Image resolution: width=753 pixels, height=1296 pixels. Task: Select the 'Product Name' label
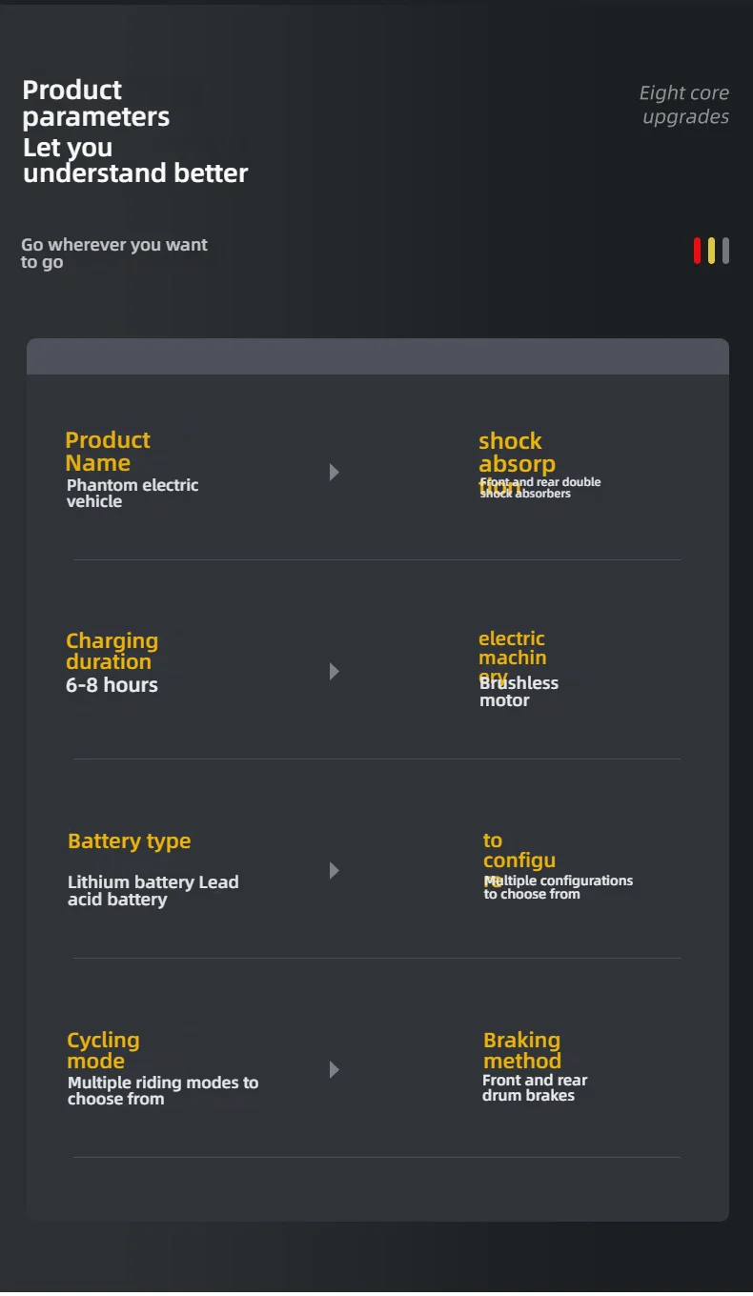107,452
